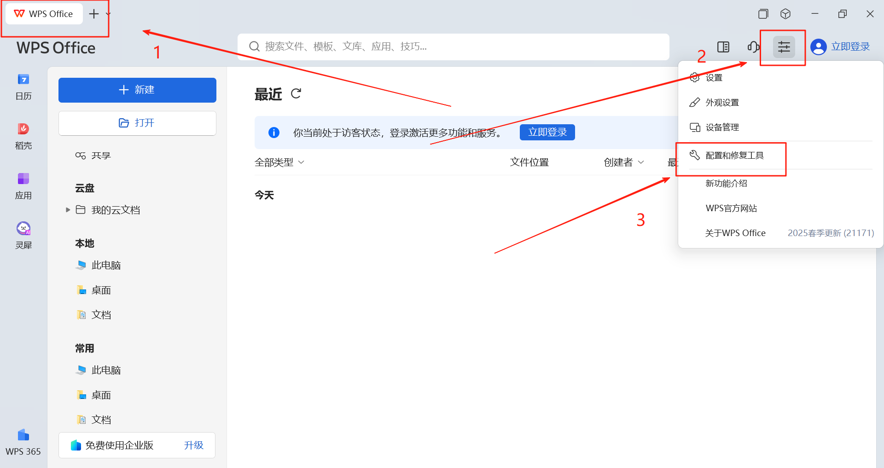Click the user avatar icon
The height and width of the screenshot is (468, 884).
tap(818, 47)
